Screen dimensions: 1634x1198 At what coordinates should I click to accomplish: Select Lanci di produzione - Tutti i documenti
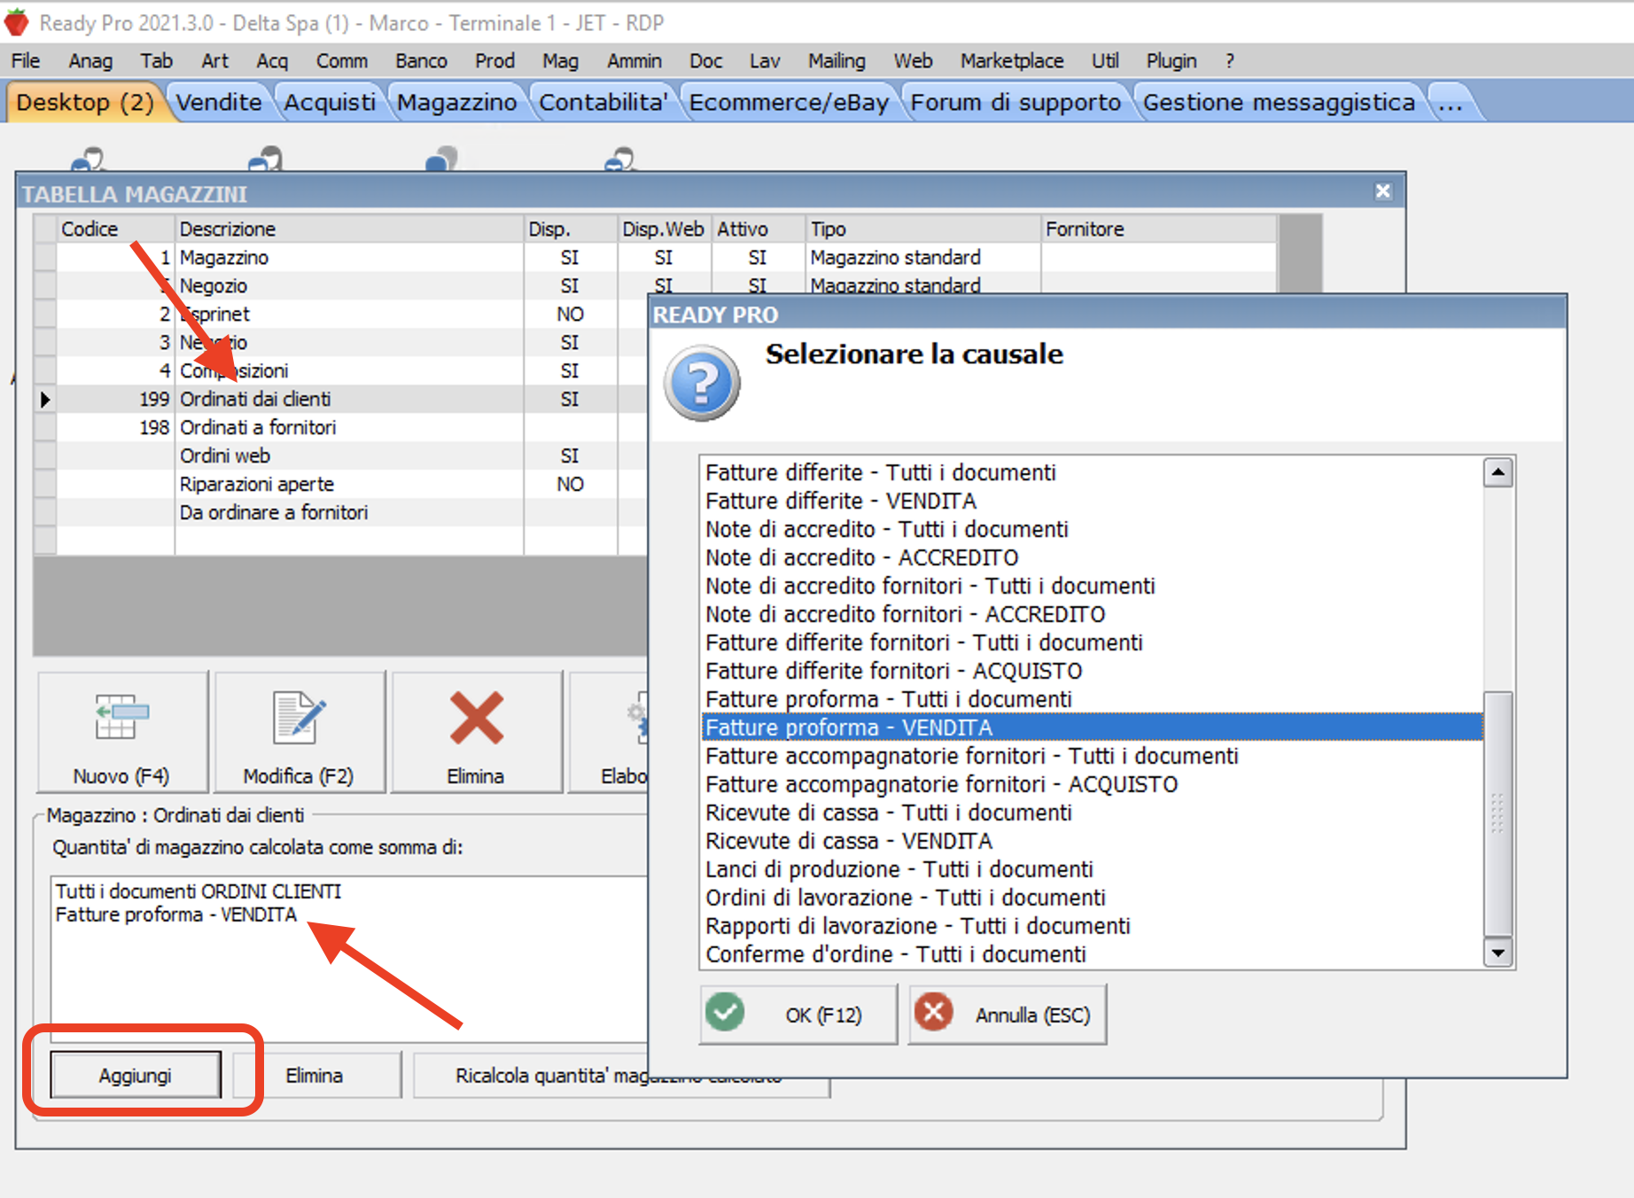(1092, 869)
